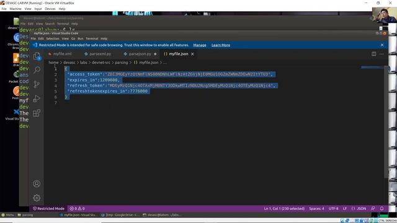Open the Source Control view
The image size is (397, 223).
[x=37, y=84]
